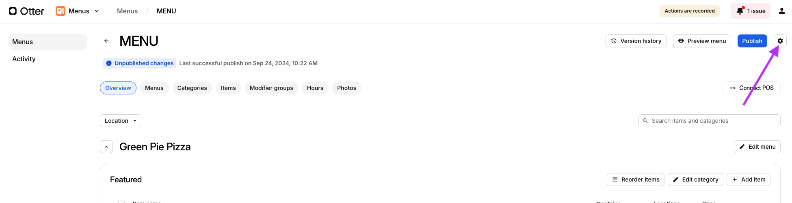Click Connect POS button
This screenshot has height=203, width=792.
pos(751,88)
